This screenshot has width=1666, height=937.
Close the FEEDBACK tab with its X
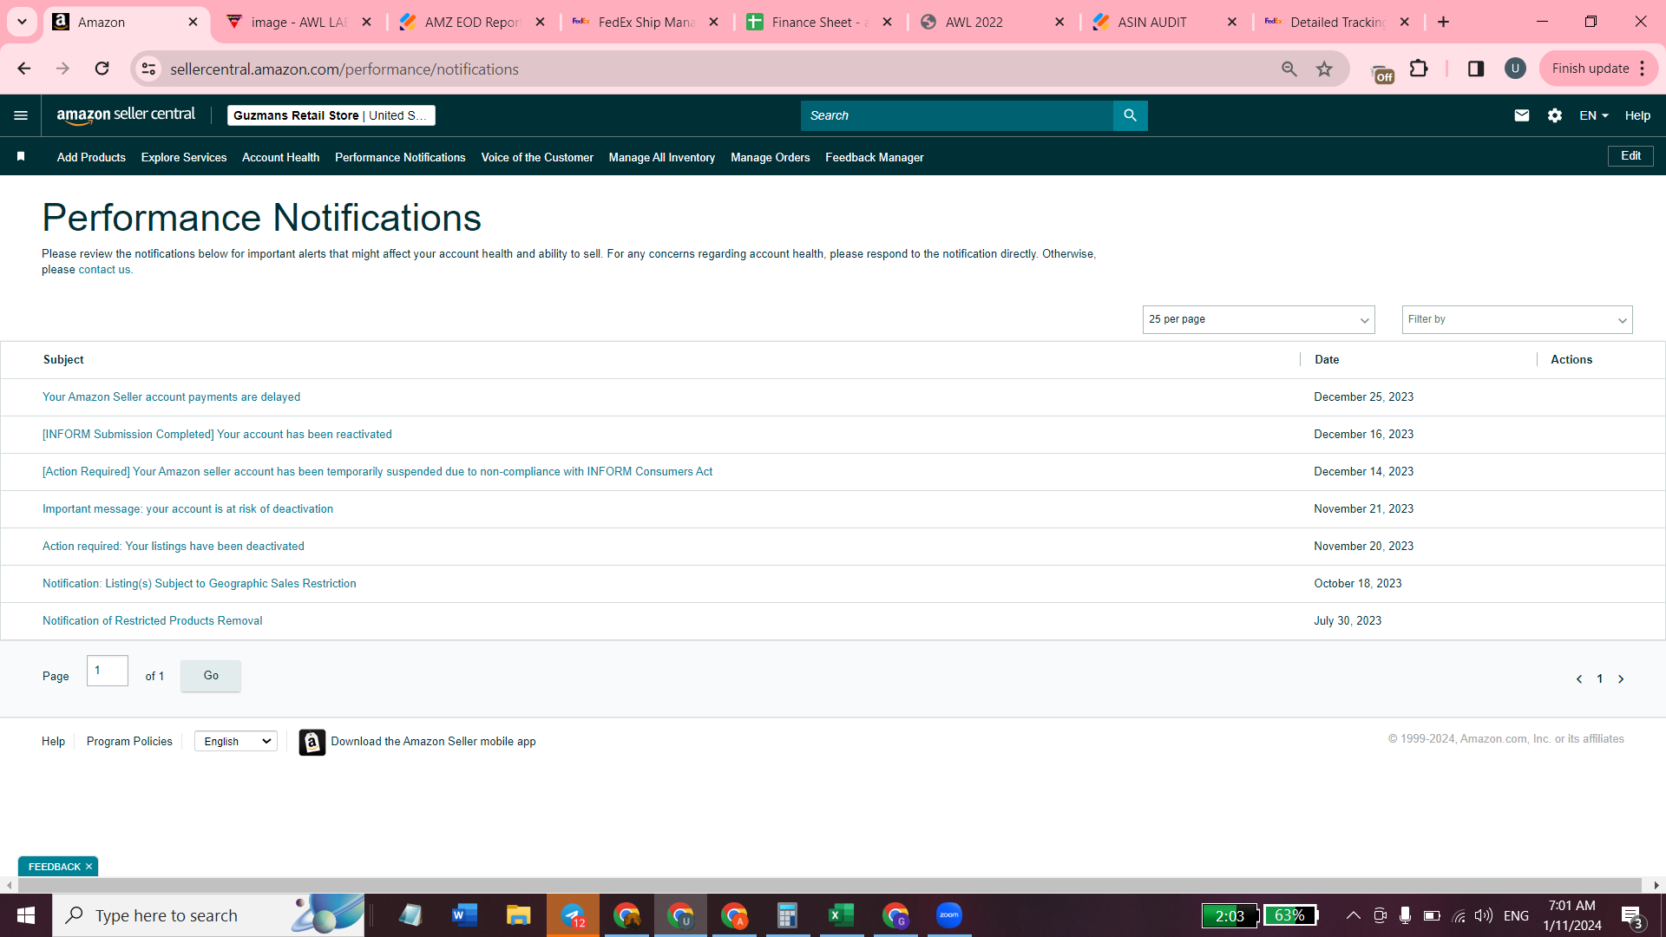pos(89,867)
